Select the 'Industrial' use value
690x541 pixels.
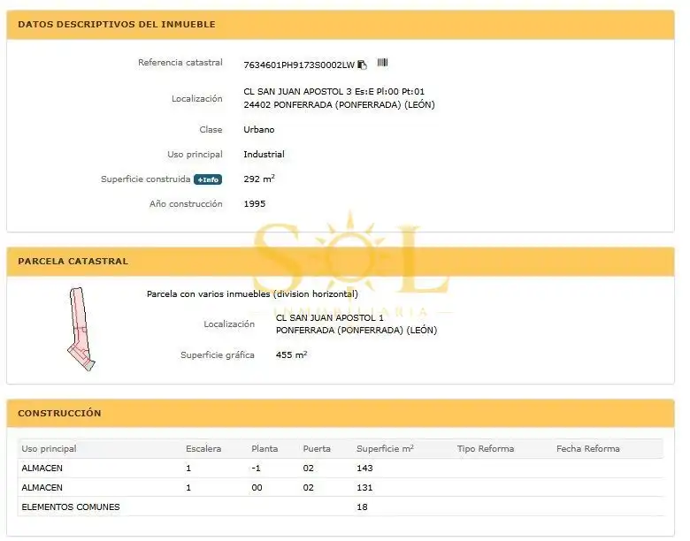coord(264,155)
